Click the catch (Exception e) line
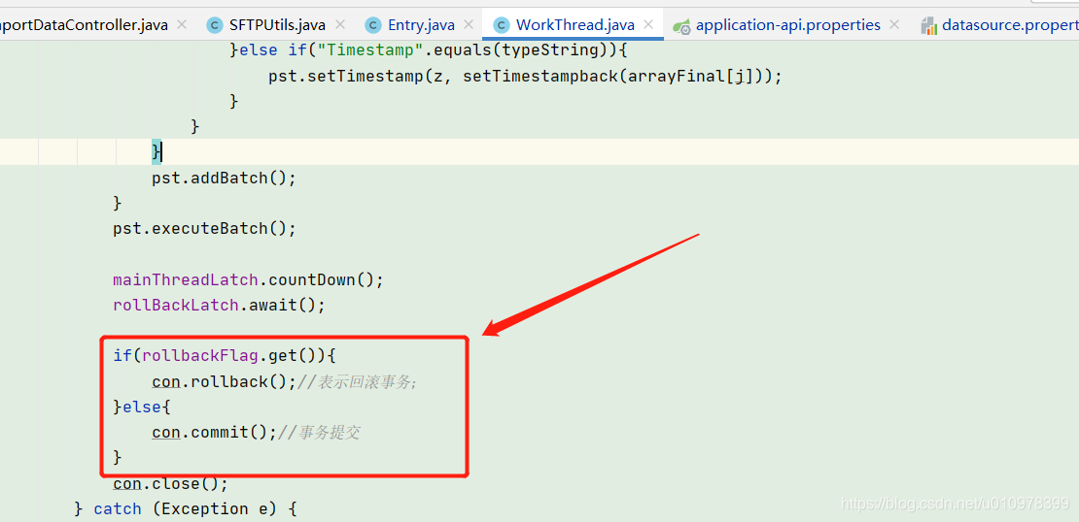This screenshot has height=522, width=1079. tap(186, 509)
